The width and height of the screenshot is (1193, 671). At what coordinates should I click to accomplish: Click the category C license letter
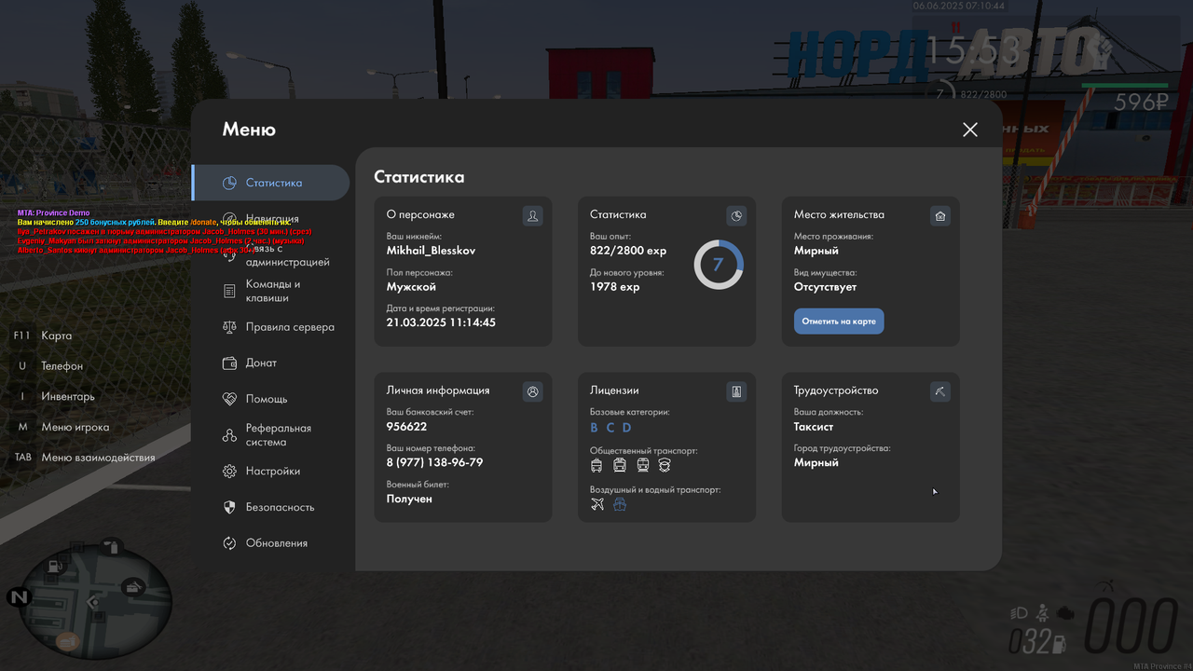[610, 428]
